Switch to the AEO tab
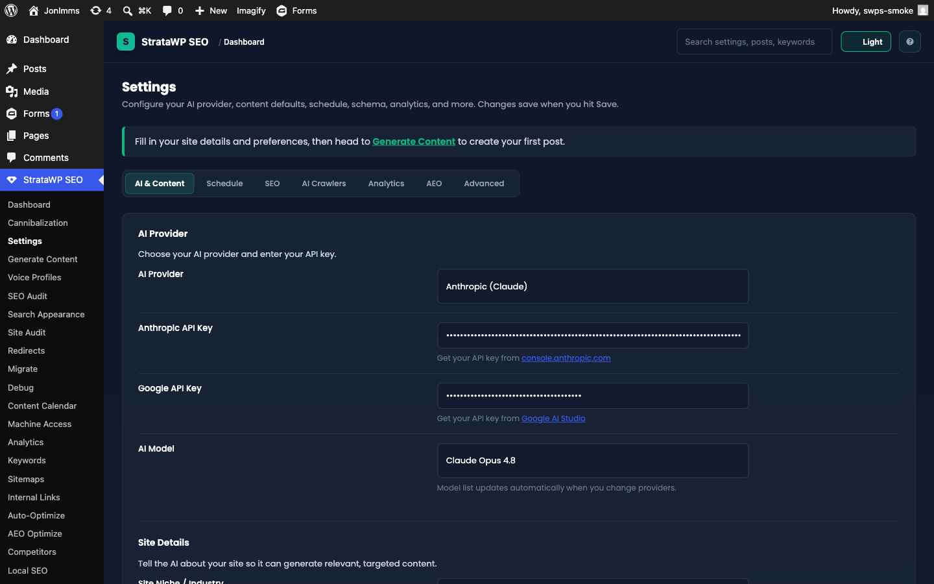934x584 pixels. tap(434, 184)
